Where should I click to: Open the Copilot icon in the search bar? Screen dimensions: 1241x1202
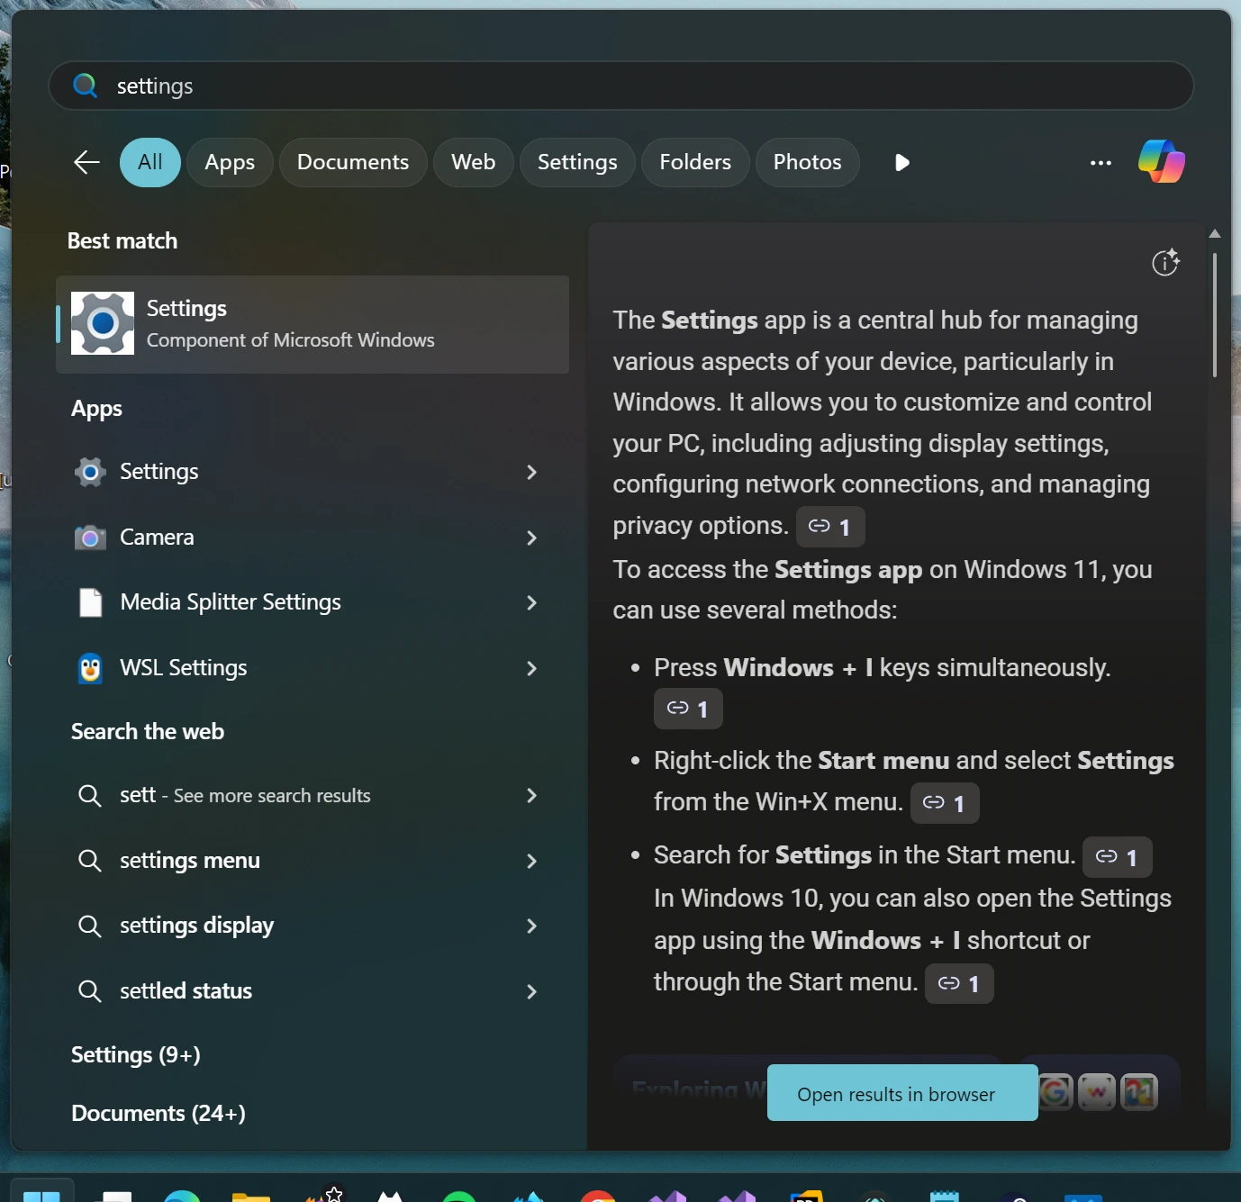click(1160, 162)
